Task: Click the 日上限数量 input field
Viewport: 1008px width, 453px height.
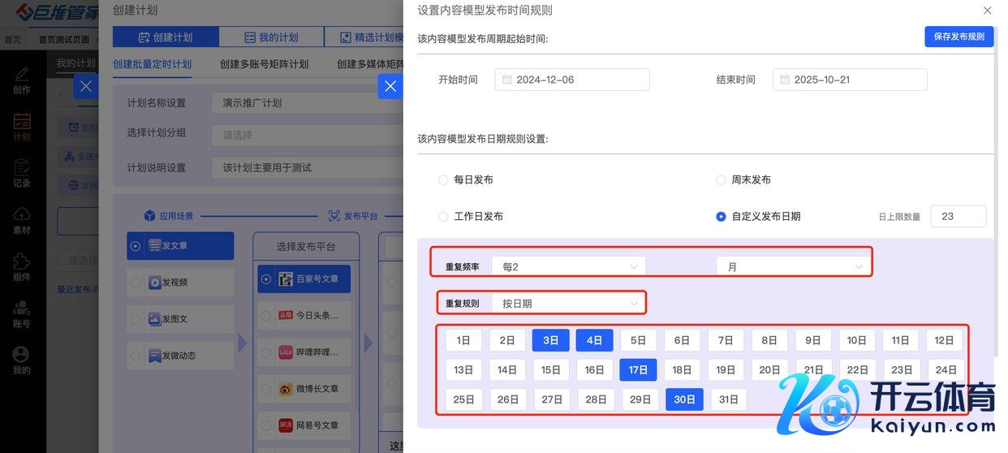Action: pyautogui.click(x=958, y=217)
